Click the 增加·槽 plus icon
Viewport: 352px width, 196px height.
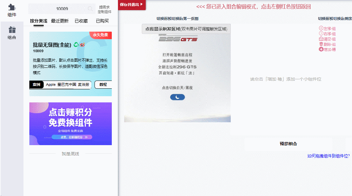(321, 49)
